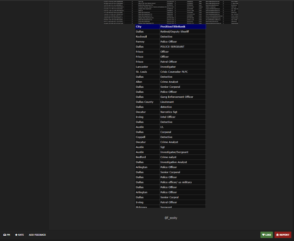The width and height of the screenshot is (294, 241).
Task: Select the St. Louis city cell
Action: pos(142,72)
